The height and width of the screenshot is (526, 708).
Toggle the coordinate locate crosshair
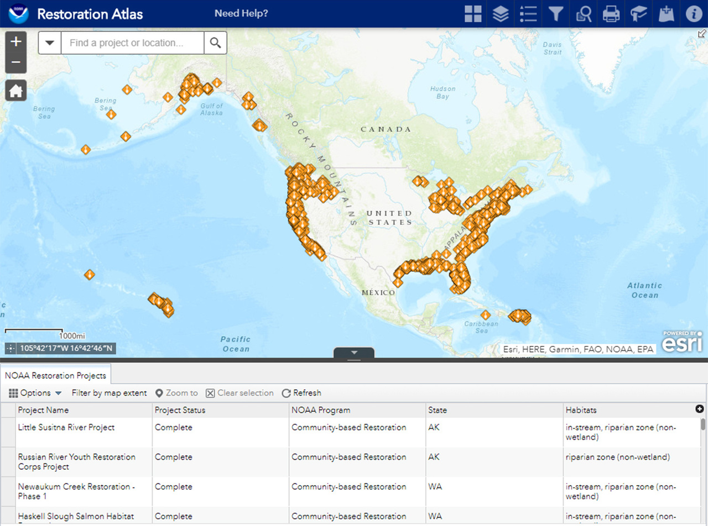(10, 349)
